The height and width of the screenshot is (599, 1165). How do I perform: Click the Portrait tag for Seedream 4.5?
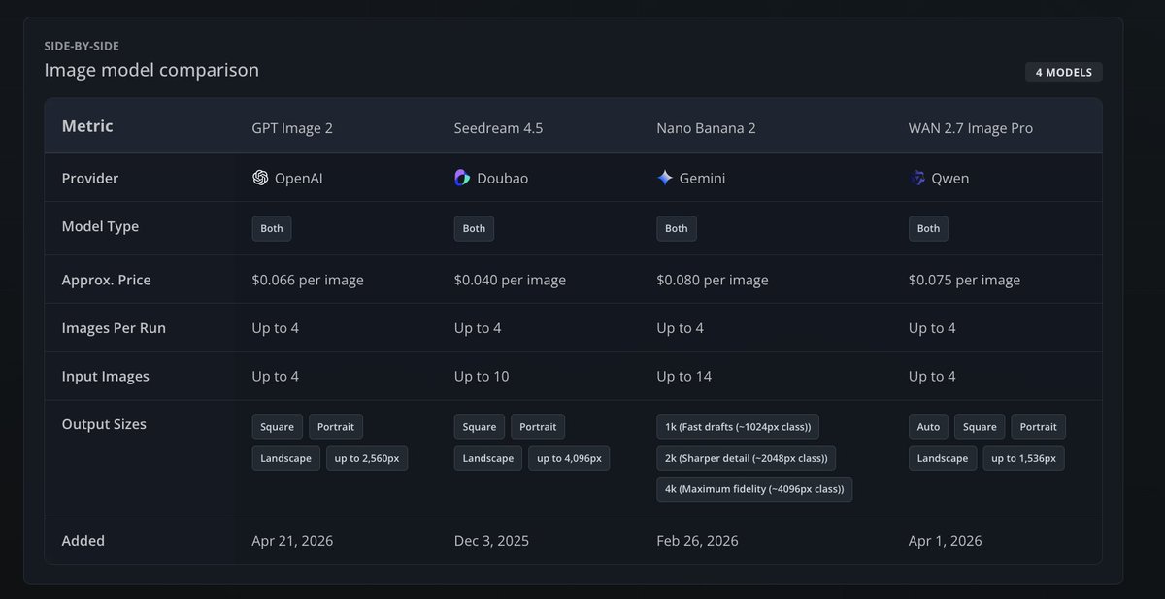[x=538, y=427]
